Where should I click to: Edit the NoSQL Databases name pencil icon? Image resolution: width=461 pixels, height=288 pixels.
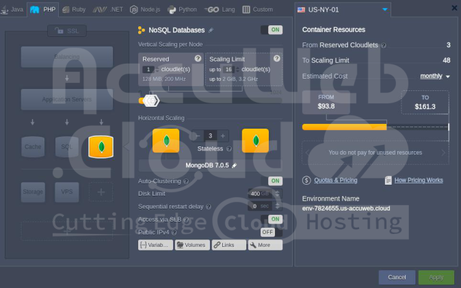coord(211,31)
